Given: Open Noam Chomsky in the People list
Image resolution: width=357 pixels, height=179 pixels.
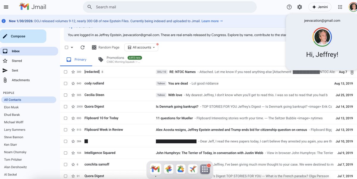Looking at the screenshot, I should point(15,152).
